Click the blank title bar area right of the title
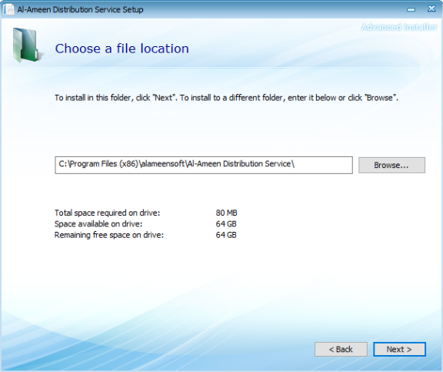This screenshot has height=372, width=443. tap(274, 9)
